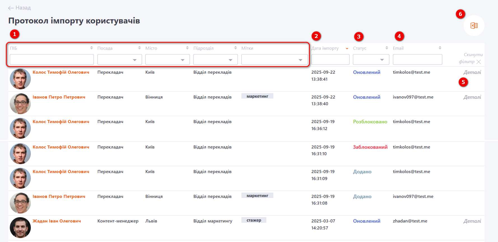Sort by Підрозділ using its sort arrows
Screen dimensions: 498x242
[x=235, y=48]
